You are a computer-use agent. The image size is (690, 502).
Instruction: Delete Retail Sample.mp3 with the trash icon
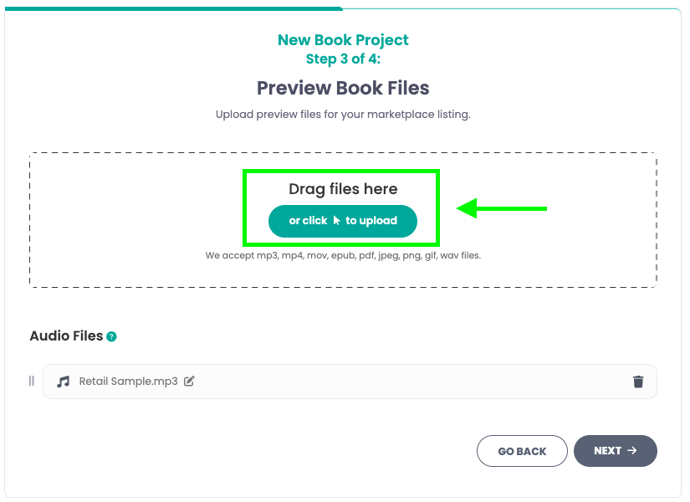638,381
